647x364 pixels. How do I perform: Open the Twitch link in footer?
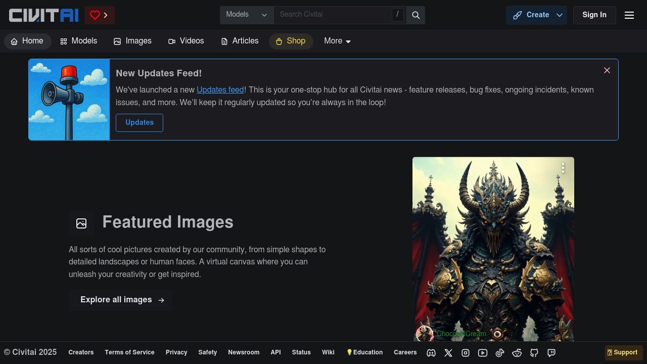(x=551, y=353)
